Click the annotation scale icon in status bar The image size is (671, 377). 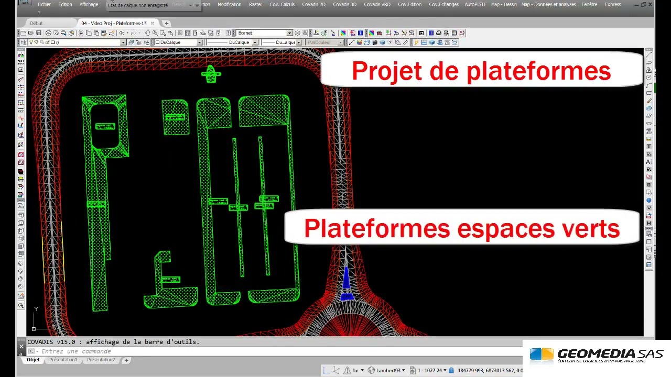[x=347, y=370]
